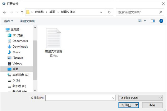Open the Txt Files (*.txt) filter dropdown
This screenshot has height=111, width=167.
pos(140,98)
